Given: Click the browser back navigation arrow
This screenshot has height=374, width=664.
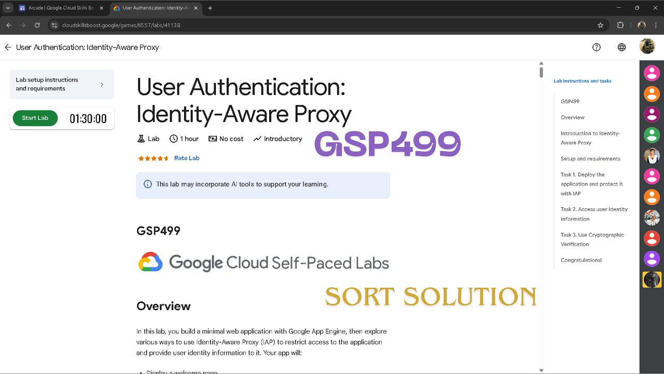Looking at the screenshot, I should (x=9, y=25).
